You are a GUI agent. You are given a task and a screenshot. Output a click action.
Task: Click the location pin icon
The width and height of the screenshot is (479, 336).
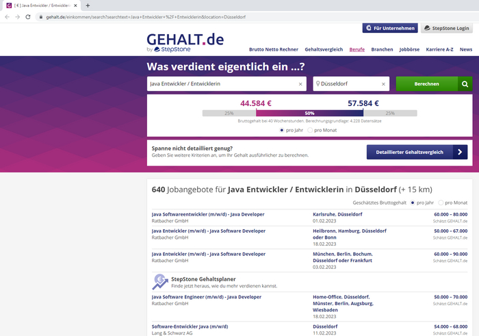[x=318, y=83]
